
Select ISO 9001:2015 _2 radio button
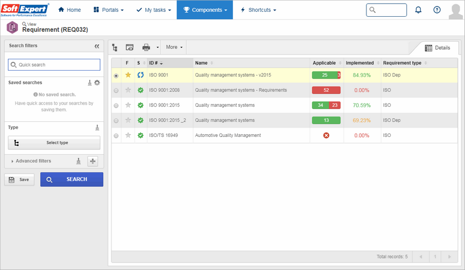(x=116, y=121)
